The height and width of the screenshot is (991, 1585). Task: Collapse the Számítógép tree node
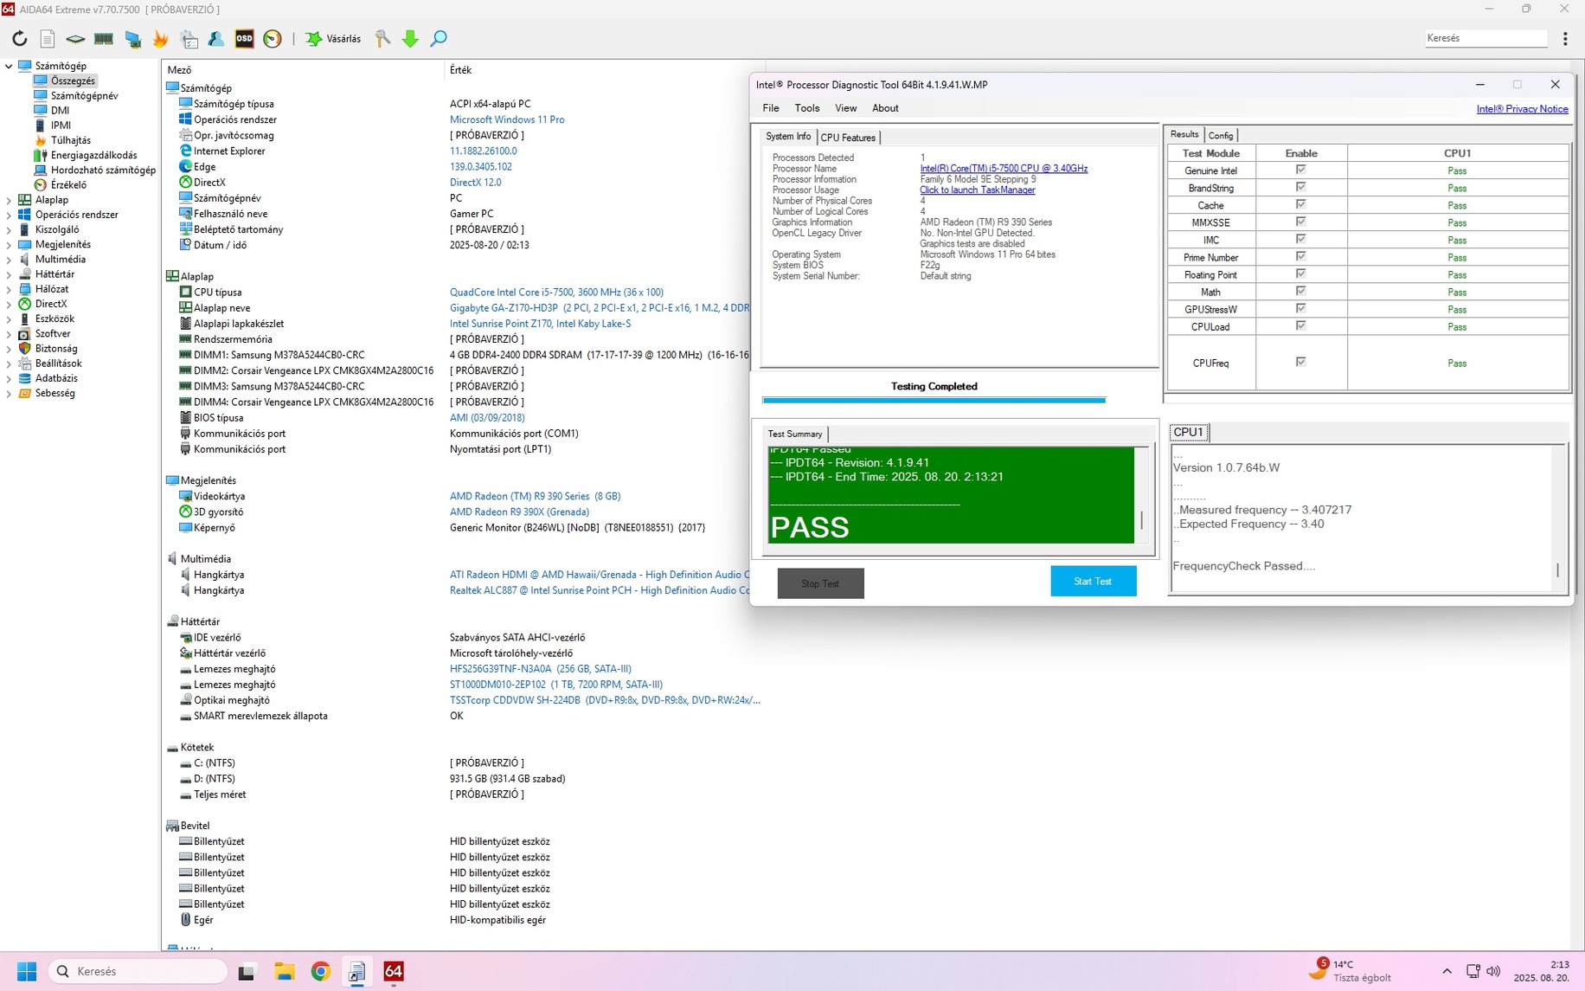point(9,66)
